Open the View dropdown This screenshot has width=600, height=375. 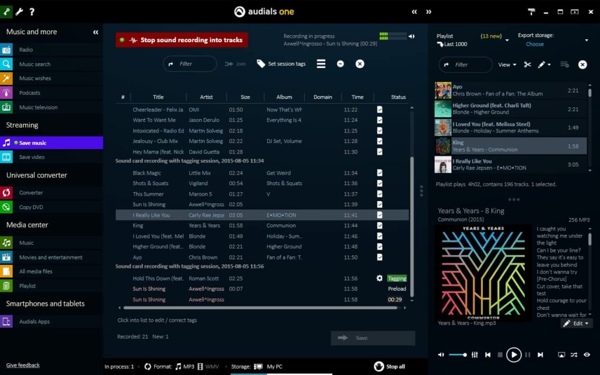[x=507, y=64]
